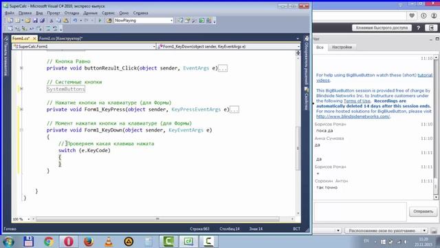Click the blue floppy icon on taskbar
The width and height of the screenshot is (440, 248).
[29, 242]
